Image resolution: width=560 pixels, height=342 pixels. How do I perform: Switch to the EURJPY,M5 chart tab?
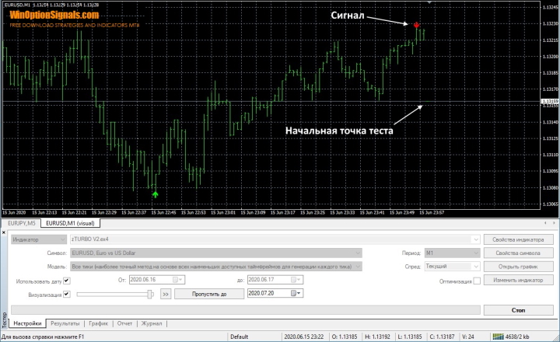click(x=22, y=223)
